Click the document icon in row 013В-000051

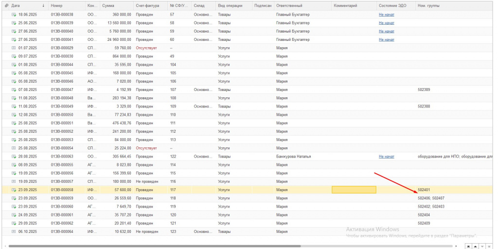tap(14, 123)
